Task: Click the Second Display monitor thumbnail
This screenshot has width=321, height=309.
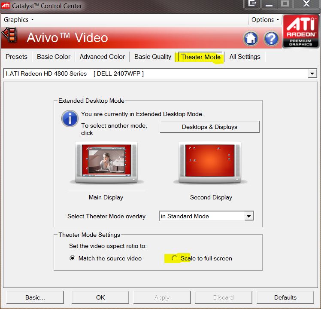Action: click(x=210, y=163)
